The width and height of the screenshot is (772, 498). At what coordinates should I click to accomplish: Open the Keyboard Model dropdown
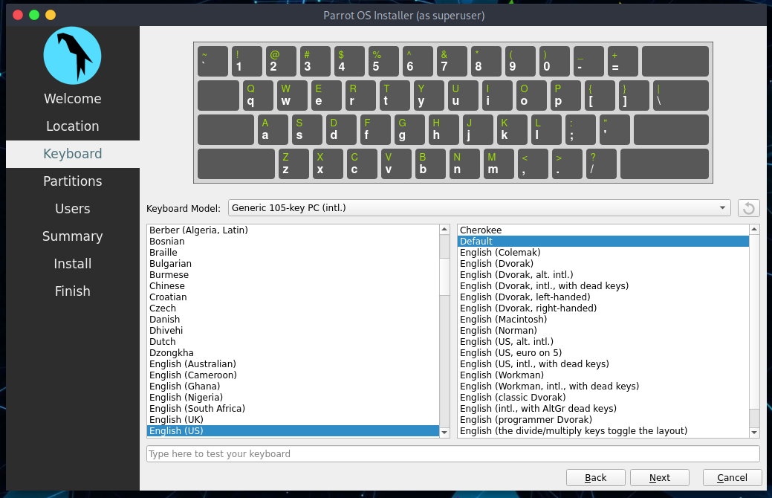tap(479, 208)
